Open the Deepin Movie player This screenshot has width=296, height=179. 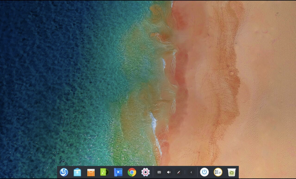coord(118,172)
